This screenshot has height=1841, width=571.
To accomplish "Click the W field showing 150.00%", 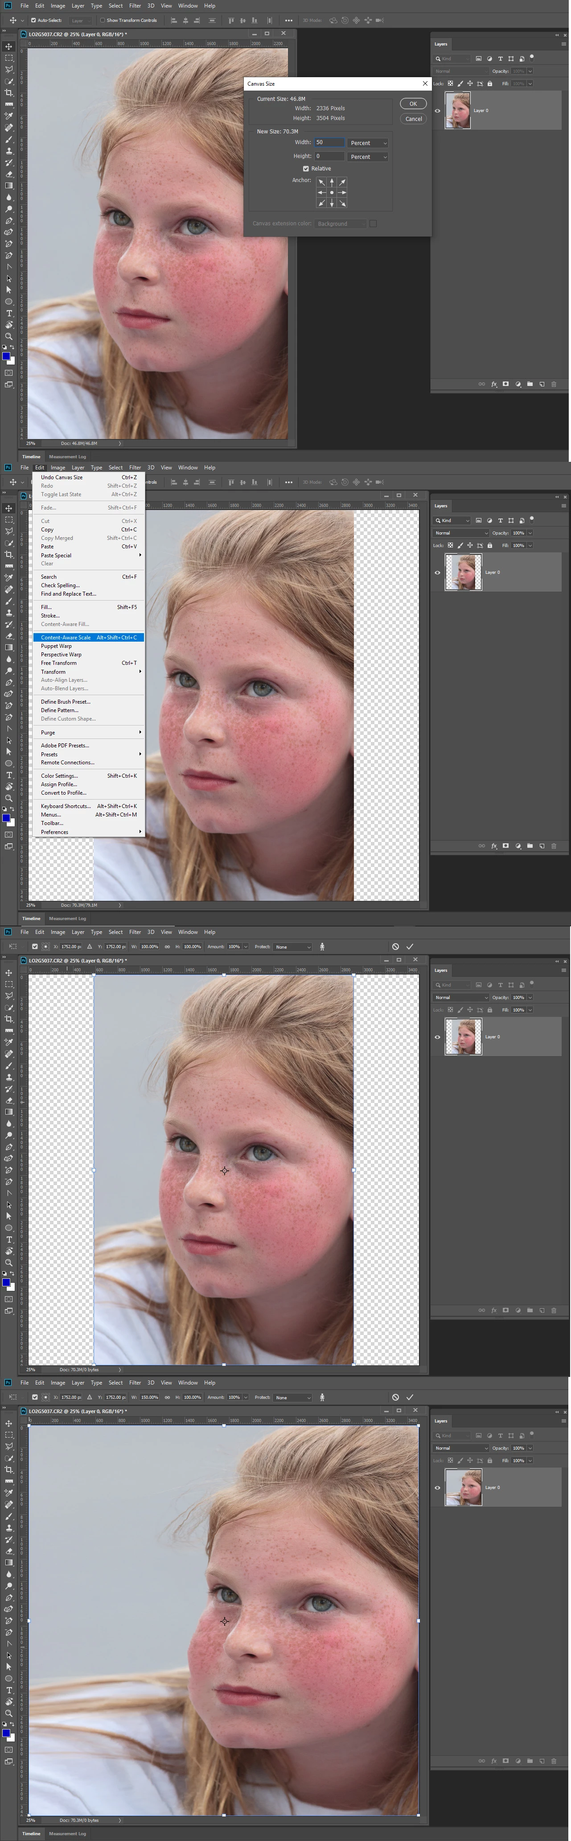I will coord(149,1397).
